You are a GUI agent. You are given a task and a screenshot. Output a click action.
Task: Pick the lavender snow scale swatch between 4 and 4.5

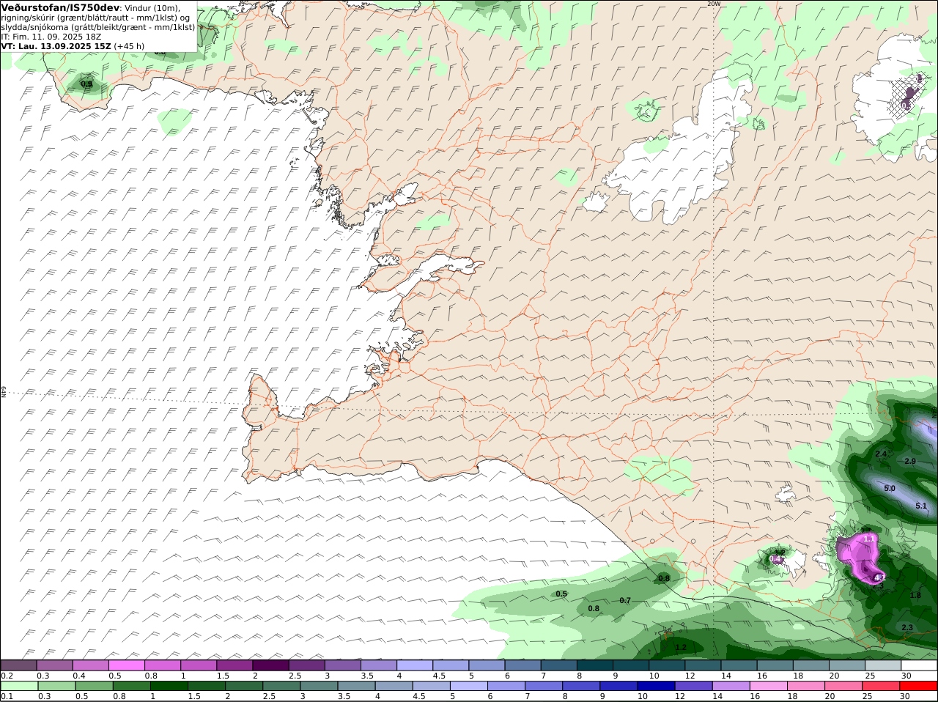[414, 665]
